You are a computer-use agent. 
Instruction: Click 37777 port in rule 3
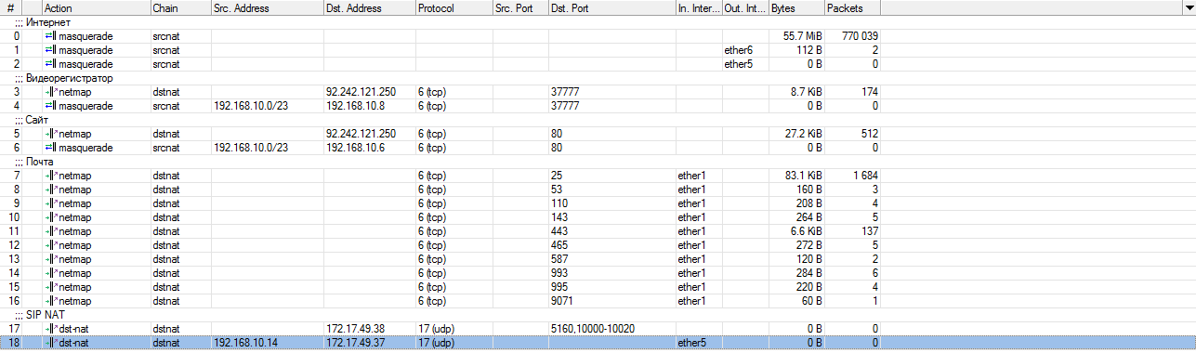click(x=565, y=92)
